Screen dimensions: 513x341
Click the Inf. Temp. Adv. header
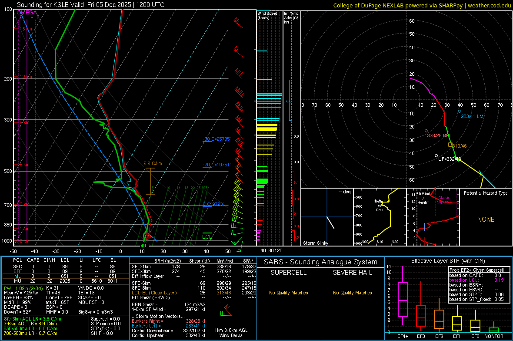tap(291, 18)
